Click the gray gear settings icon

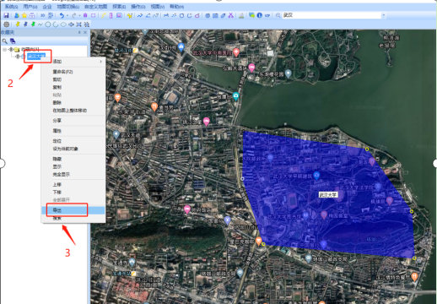[x=7, y=24]
